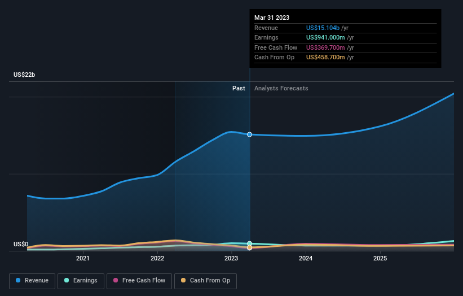Image resolution: width=463 pixels, height=296 pixels.
Task: Select the 2024 x-axis label
Action: (306, 258)
